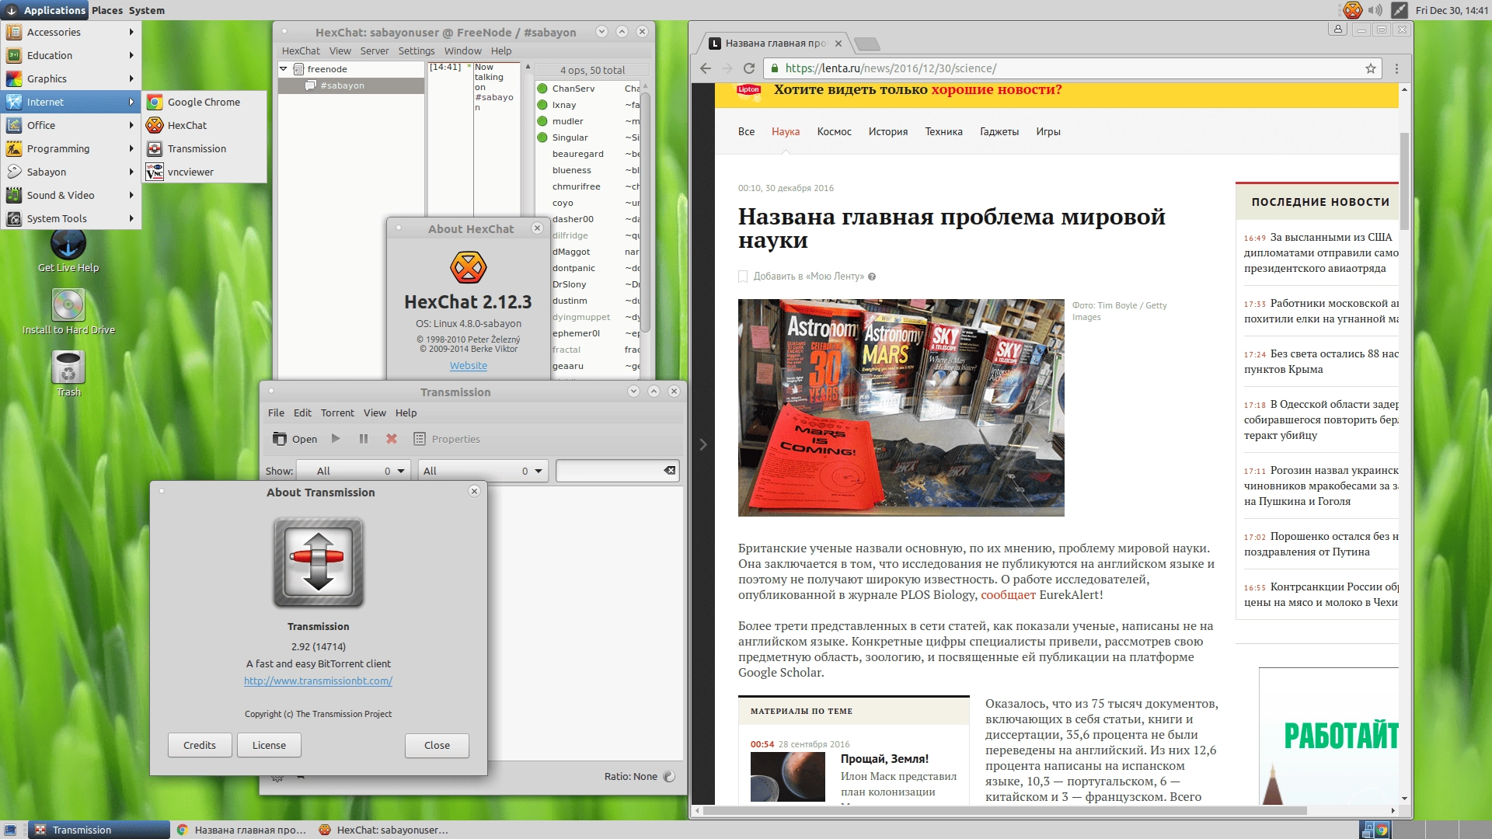This screenshot has height=839, width=1492.
Task: Click the red Remove torrent icon in Transmission
Action: pyautogui.click(x=392, y=439)
